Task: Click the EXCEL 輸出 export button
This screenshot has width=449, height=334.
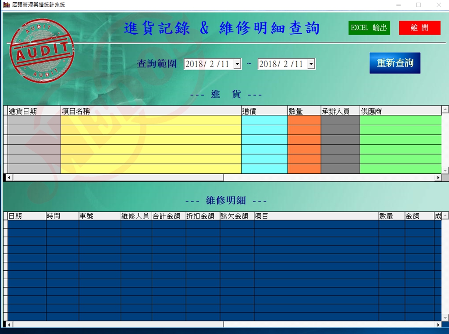Action: (x=369, y=28)
